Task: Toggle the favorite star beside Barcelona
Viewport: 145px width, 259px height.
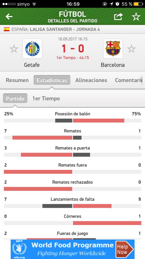Action: point(131,49)
